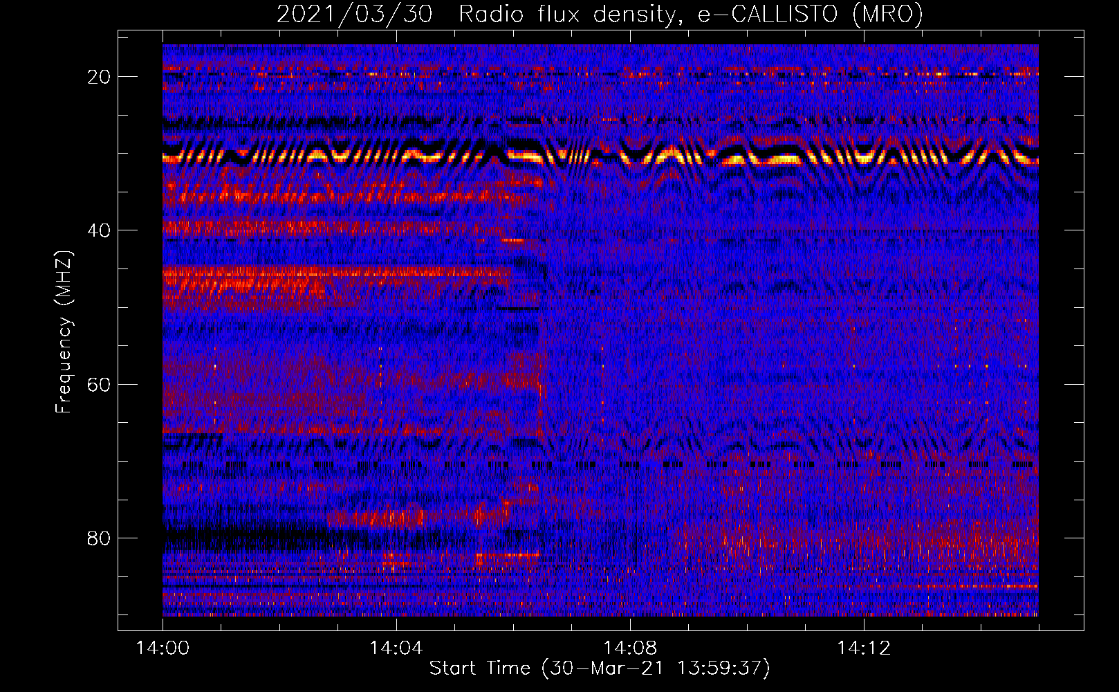Click the 'Start Time (30-Mar-21 13:59:37)' label

[x=600, y=668]
